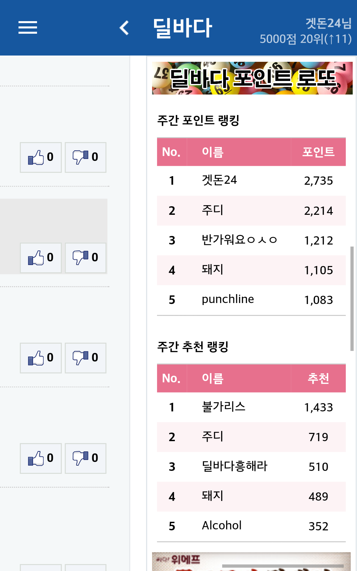Give thumbs down to the third post
357x571 pixels.
click(x=85, y=358)
